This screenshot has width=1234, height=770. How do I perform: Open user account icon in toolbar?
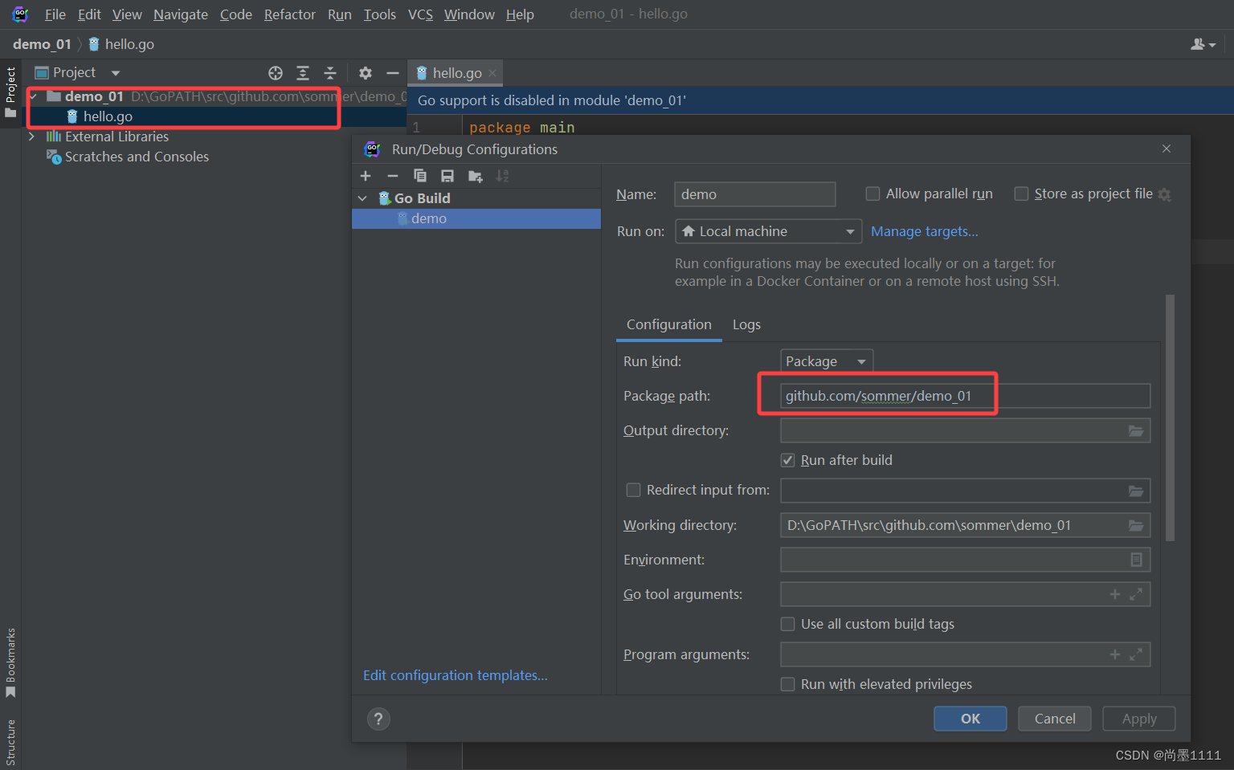tap(1203, 44)
